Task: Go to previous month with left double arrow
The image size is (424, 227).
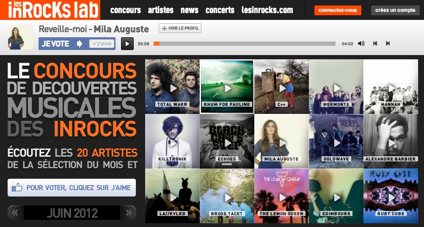Action: tap(15, 213)
